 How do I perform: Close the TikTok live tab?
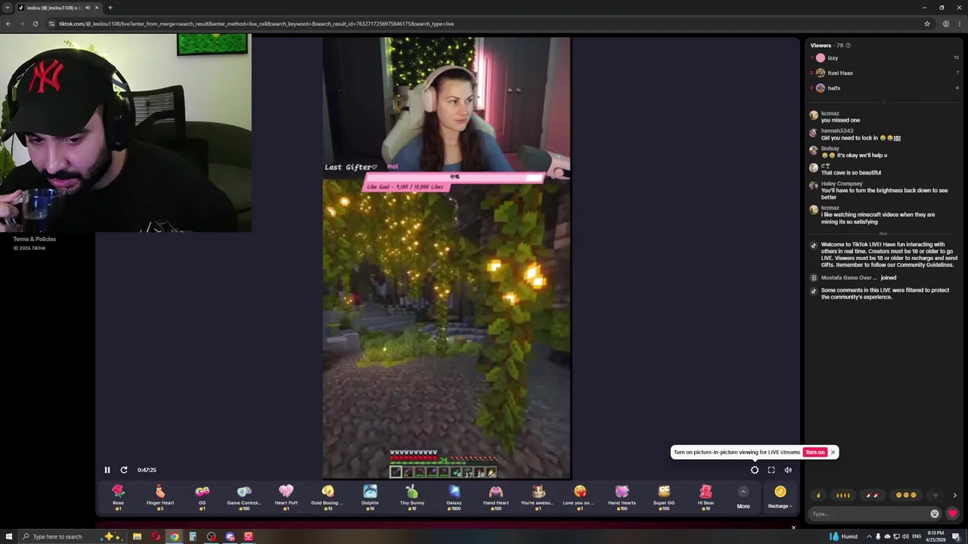click(x=97, y=8)
